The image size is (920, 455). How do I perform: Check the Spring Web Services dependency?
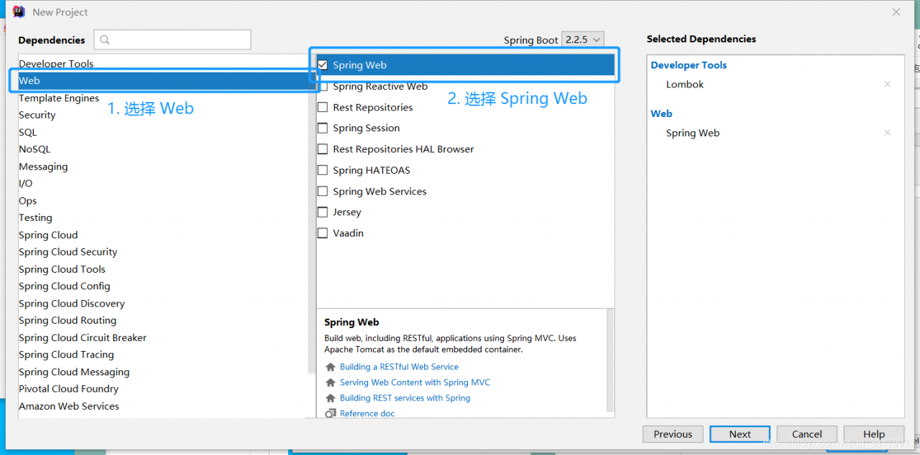point(323,191)
